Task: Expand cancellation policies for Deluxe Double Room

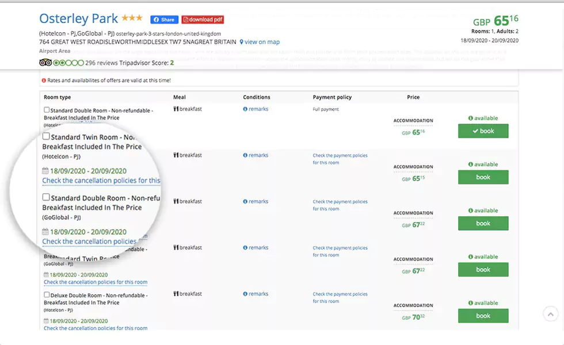Action: 96,328
